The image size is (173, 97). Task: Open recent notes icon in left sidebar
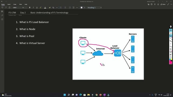(x=2, y=19)
